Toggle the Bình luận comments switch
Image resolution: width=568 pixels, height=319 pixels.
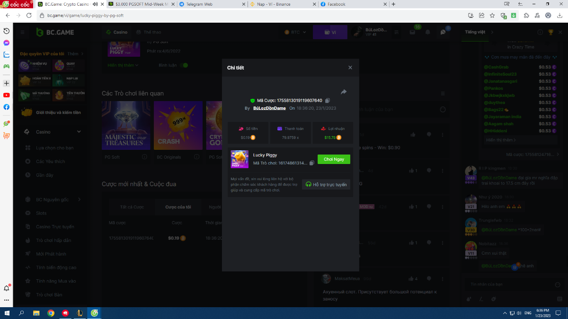[184, 65]
